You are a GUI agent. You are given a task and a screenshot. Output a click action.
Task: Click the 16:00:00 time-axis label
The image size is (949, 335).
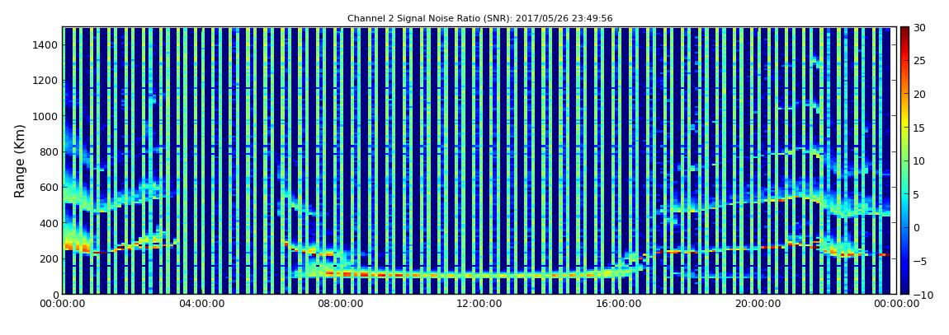click(619, 305)
